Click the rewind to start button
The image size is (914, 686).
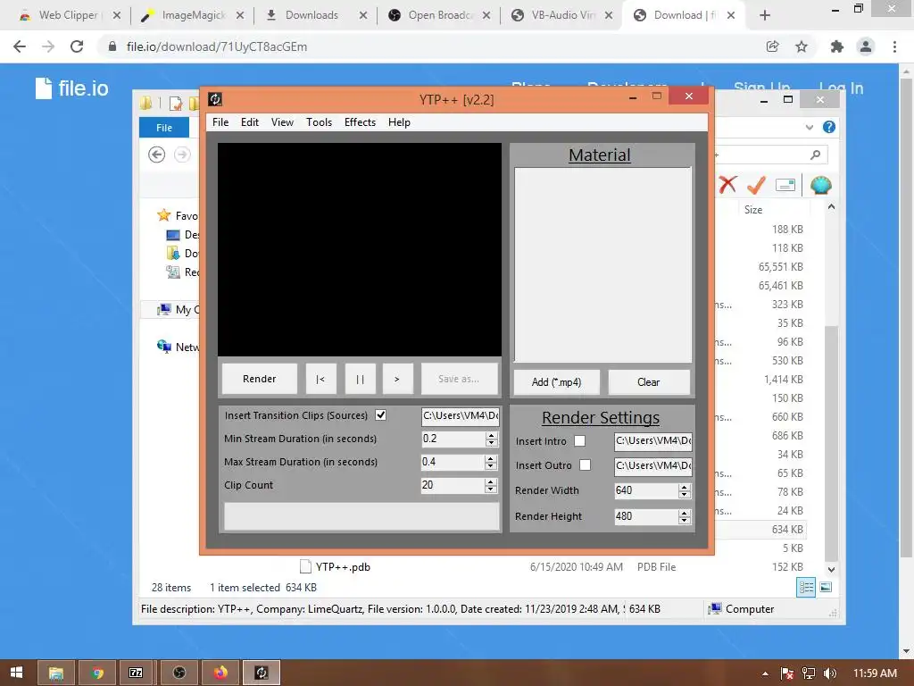click(x=320, y=379)
